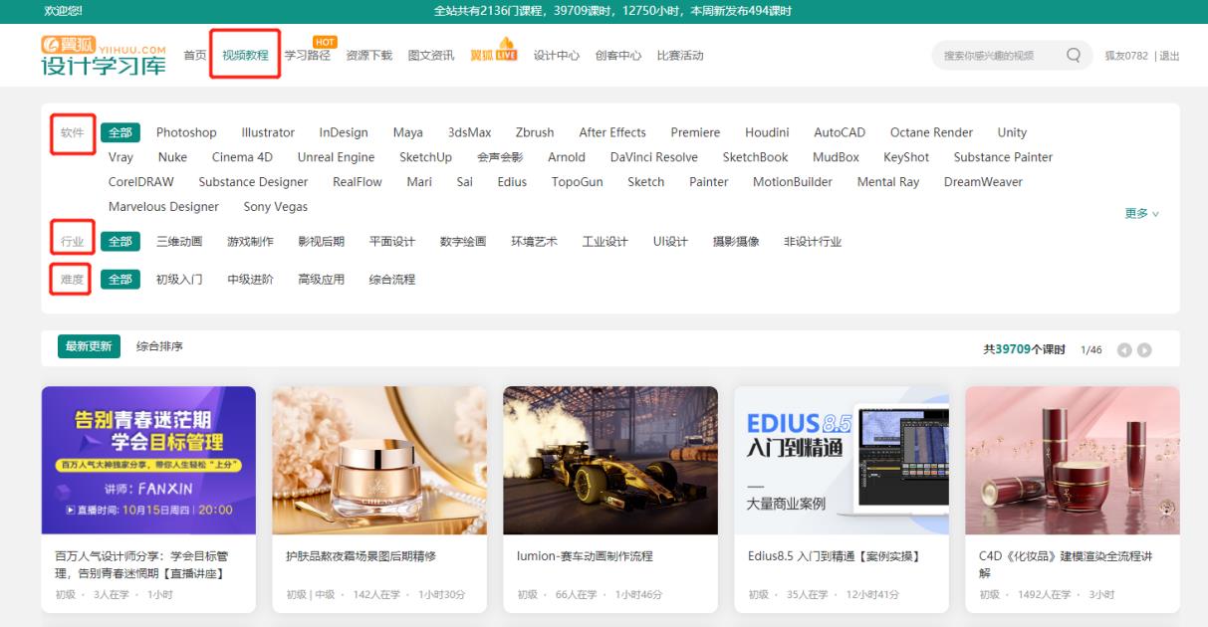Open the 护肤品熬夜霜 course thumbnail
This screenshot has height=627, width=1208.
[379, 461]
